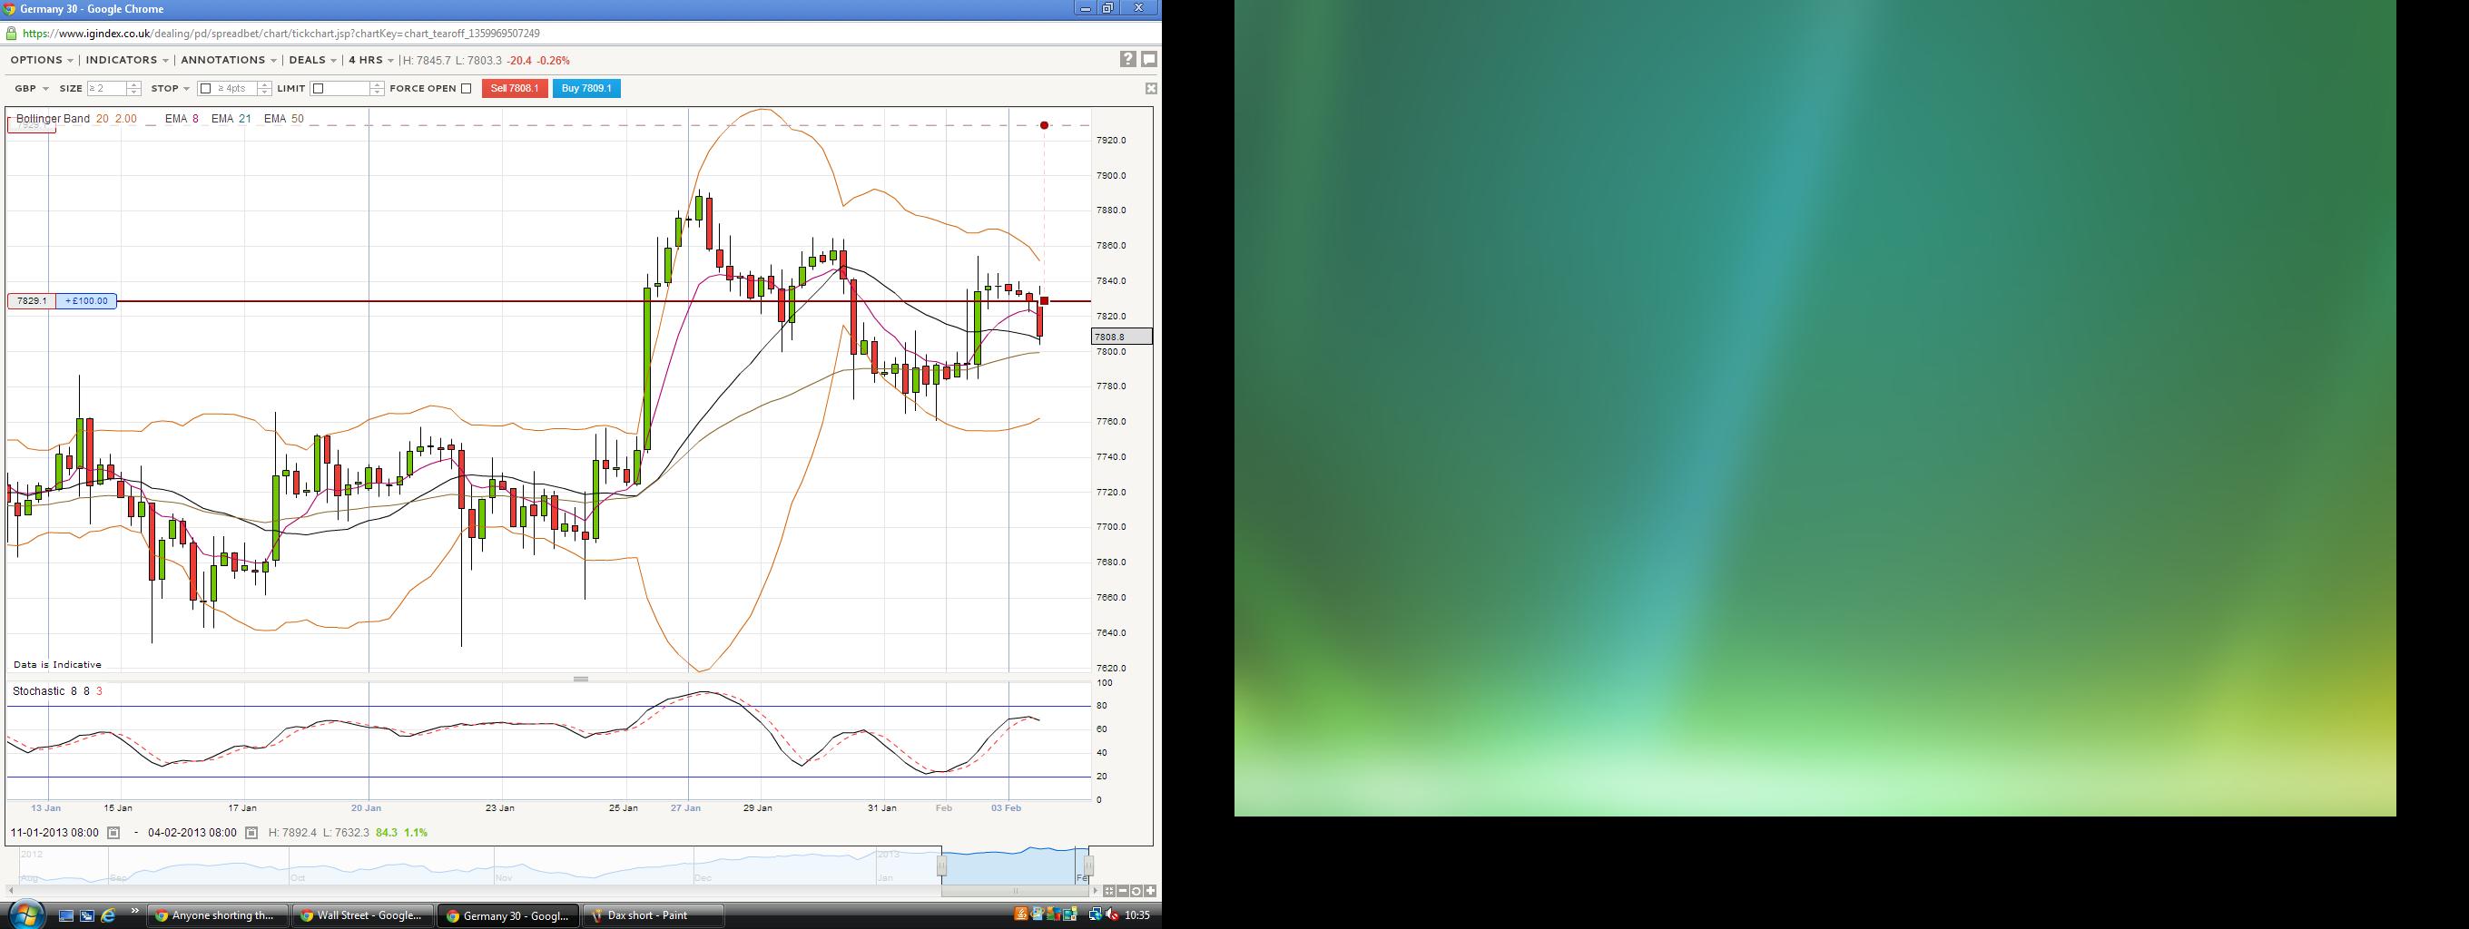Click the right range handle on overview timeline
2469x929 pixels.
click(1087, 865)
